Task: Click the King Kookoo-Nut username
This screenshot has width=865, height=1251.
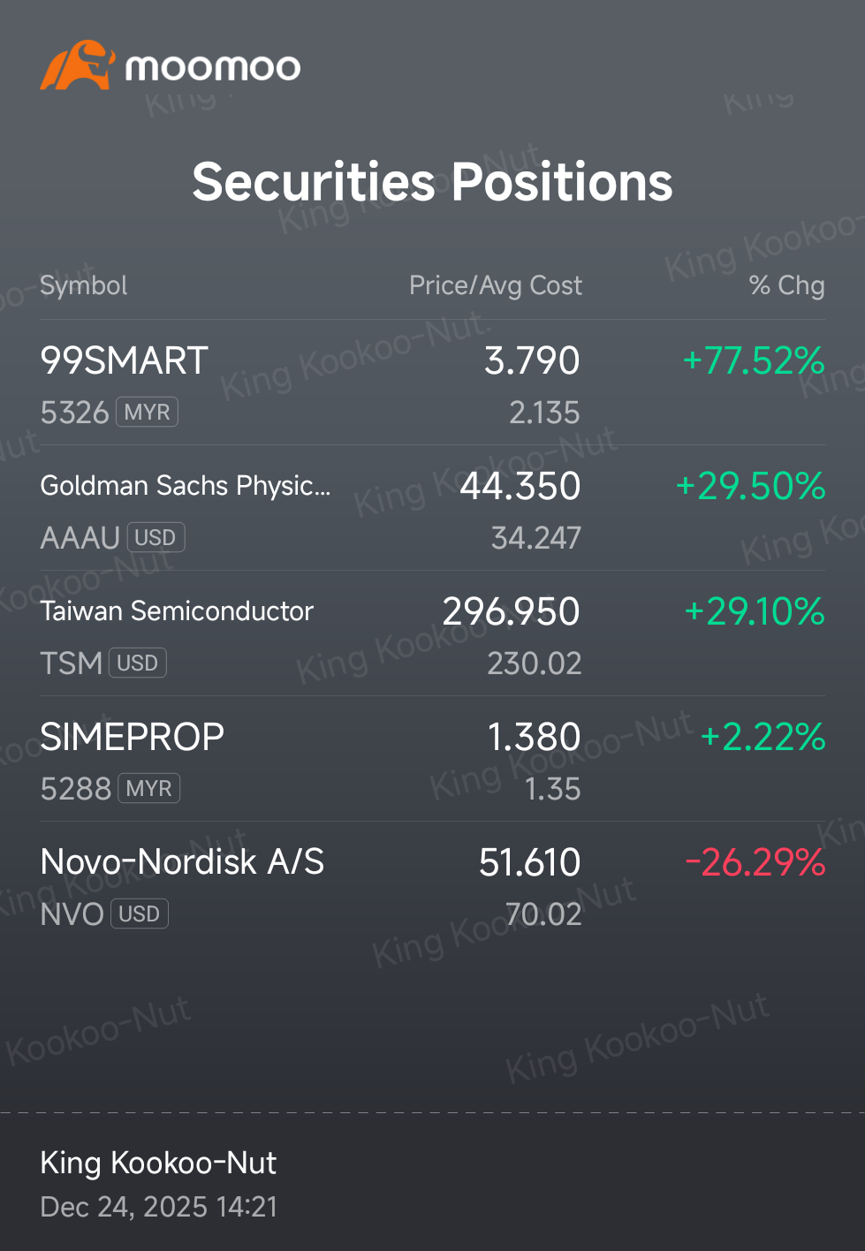Action: coord(158,1163)
